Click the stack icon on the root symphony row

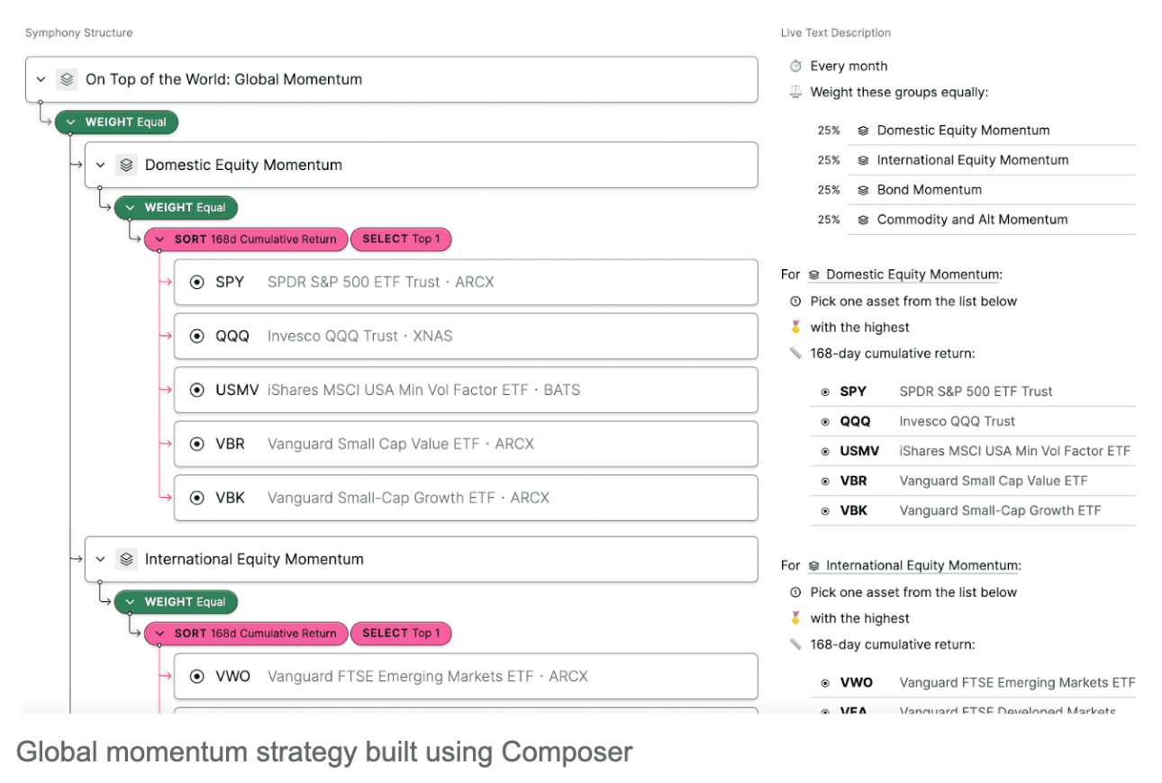click(x=67, y=79)
